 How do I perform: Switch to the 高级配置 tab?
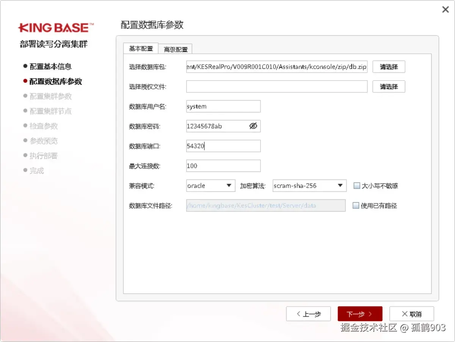point(176,49)
